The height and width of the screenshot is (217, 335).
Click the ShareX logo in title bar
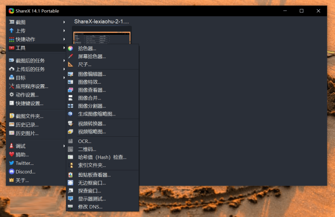click(x=11, y=11)
